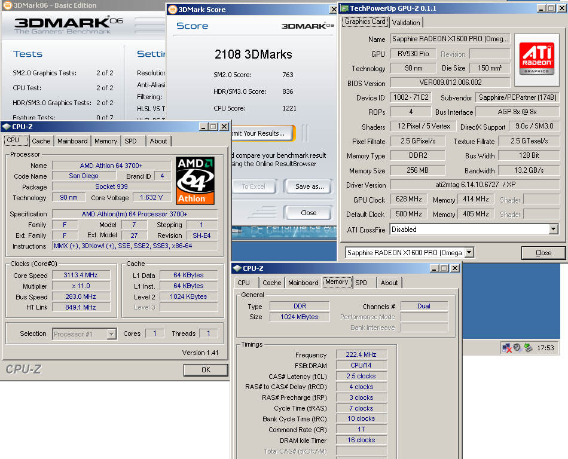Click the CPU-Z title icon in the Memory tab window
This screenshot has height=459, width=568.
click(x=237, y=268)
